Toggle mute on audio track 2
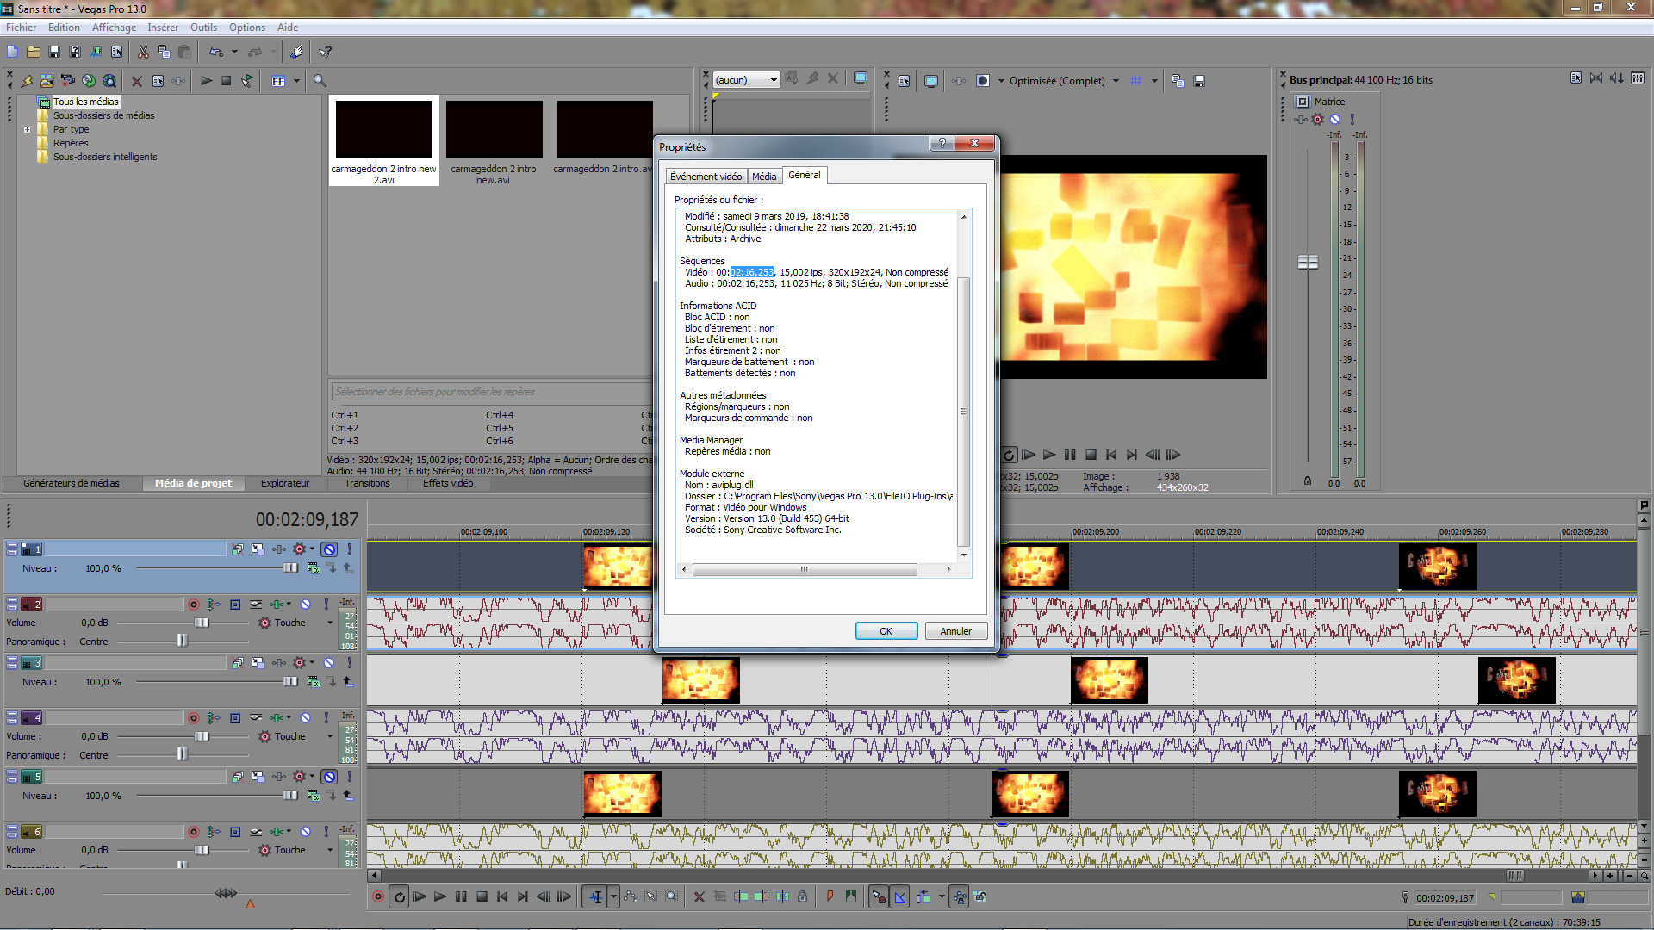 point(305,604)
